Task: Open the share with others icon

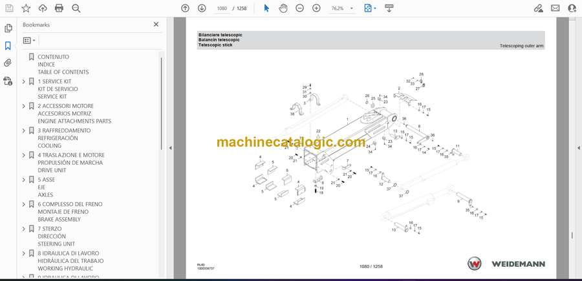Action: click(572, 8)
